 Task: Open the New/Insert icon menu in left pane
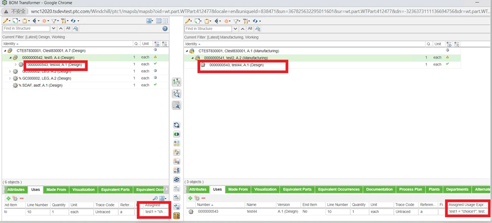tap(16, 21)
